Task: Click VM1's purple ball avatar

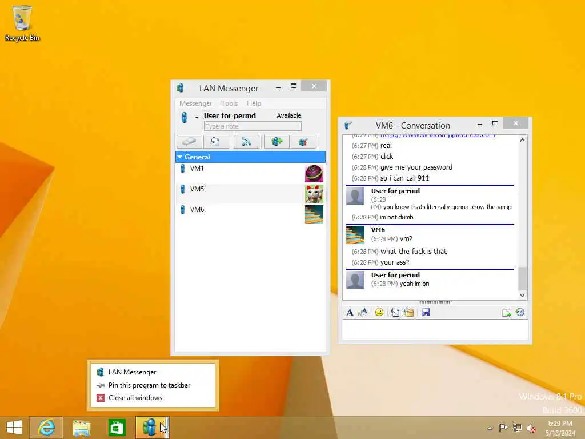Action: click(x=314, y=174)
